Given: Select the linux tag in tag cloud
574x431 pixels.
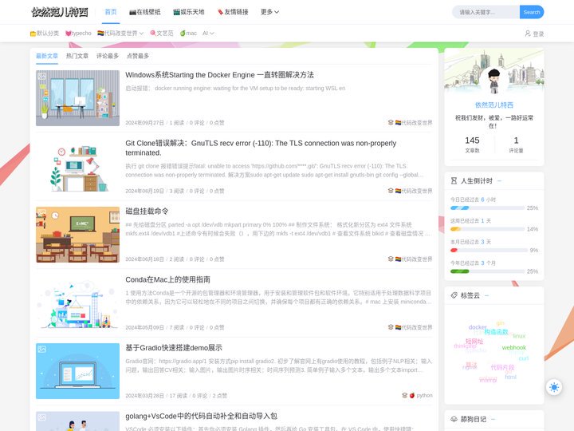Looking at the screenshot, I should 519,336.
